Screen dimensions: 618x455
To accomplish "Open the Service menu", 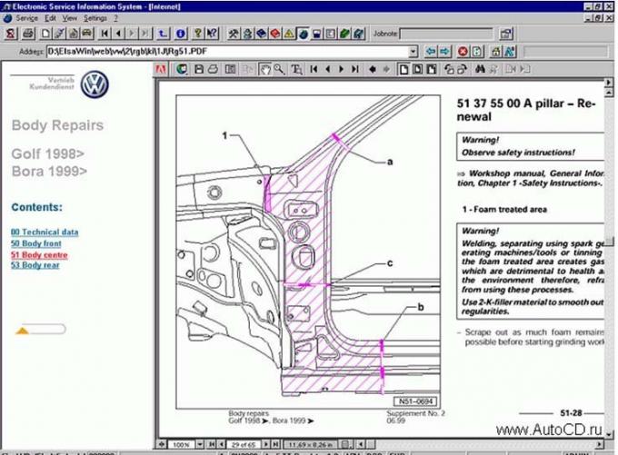I will click(27, 17).
